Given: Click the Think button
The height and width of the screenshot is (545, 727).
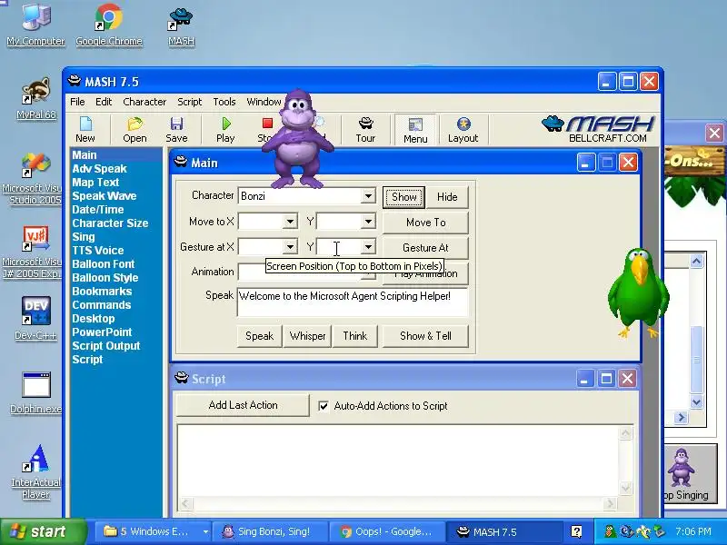Looking at the screenshot, I should coord(354,336).
